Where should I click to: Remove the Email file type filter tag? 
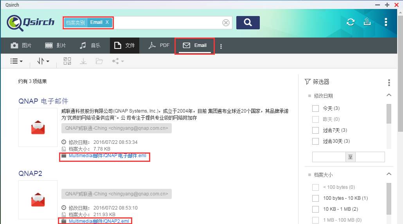107,22
